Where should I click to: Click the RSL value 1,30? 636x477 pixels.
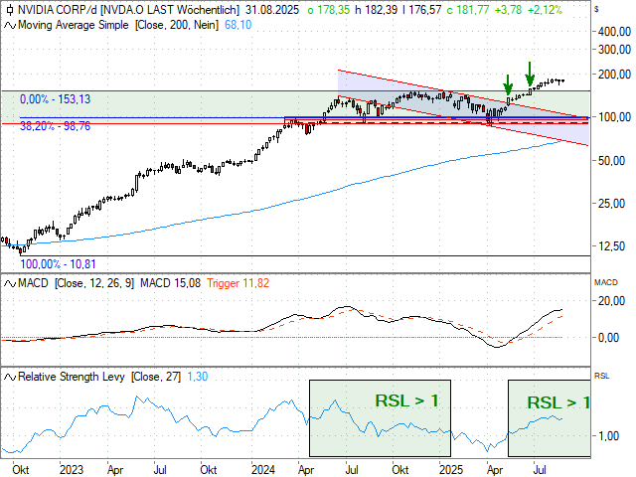(198, 377)
